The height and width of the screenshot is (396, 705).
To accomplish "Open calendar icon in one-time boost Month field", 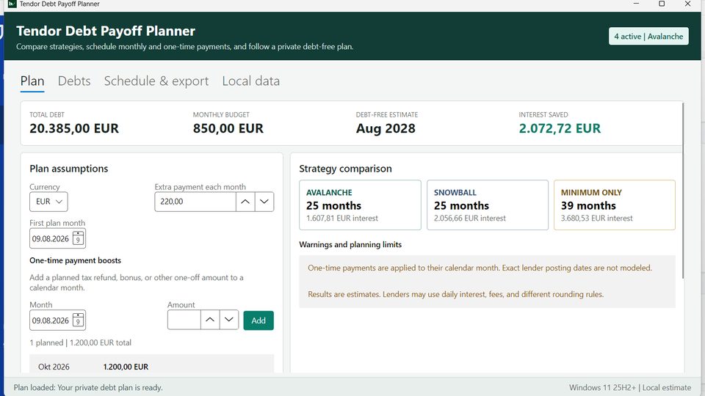I will coord(79,320).
